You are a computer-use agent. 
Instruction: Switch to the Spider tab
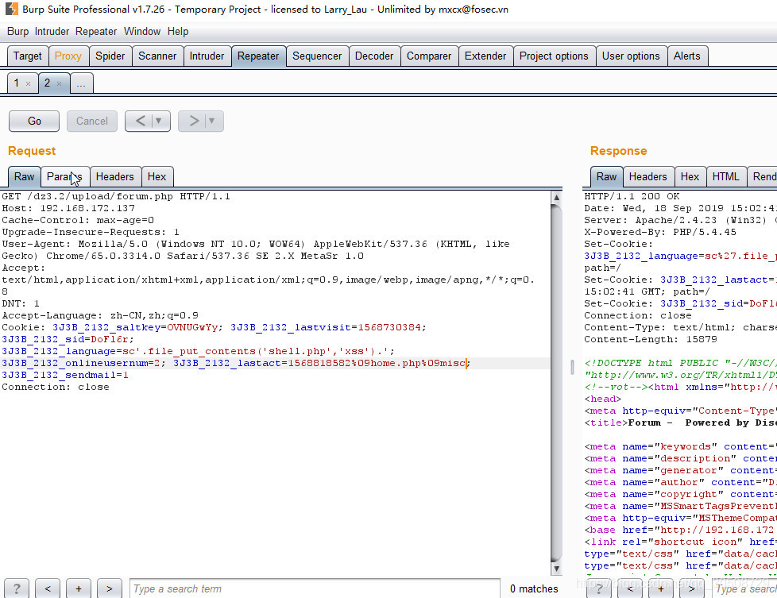(110, 56)
